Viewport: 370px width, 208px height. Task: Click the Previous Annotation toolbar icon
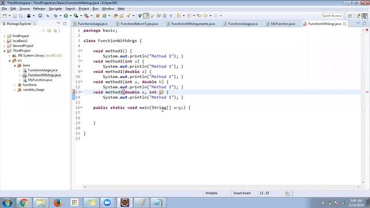point(189,16)
